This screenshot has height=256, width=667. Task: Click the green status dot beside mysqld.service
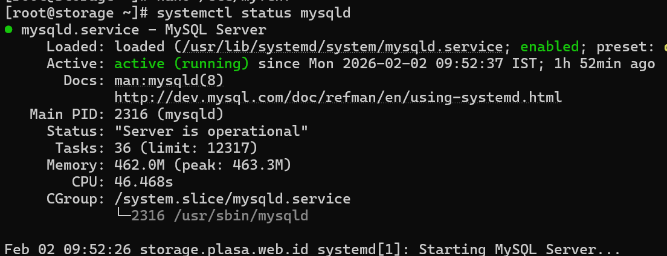[x=8, y=30]
